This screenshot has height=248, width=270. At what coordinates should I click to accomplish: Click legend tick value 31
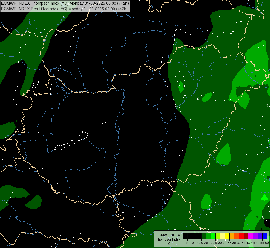click(x=225, y=243)
